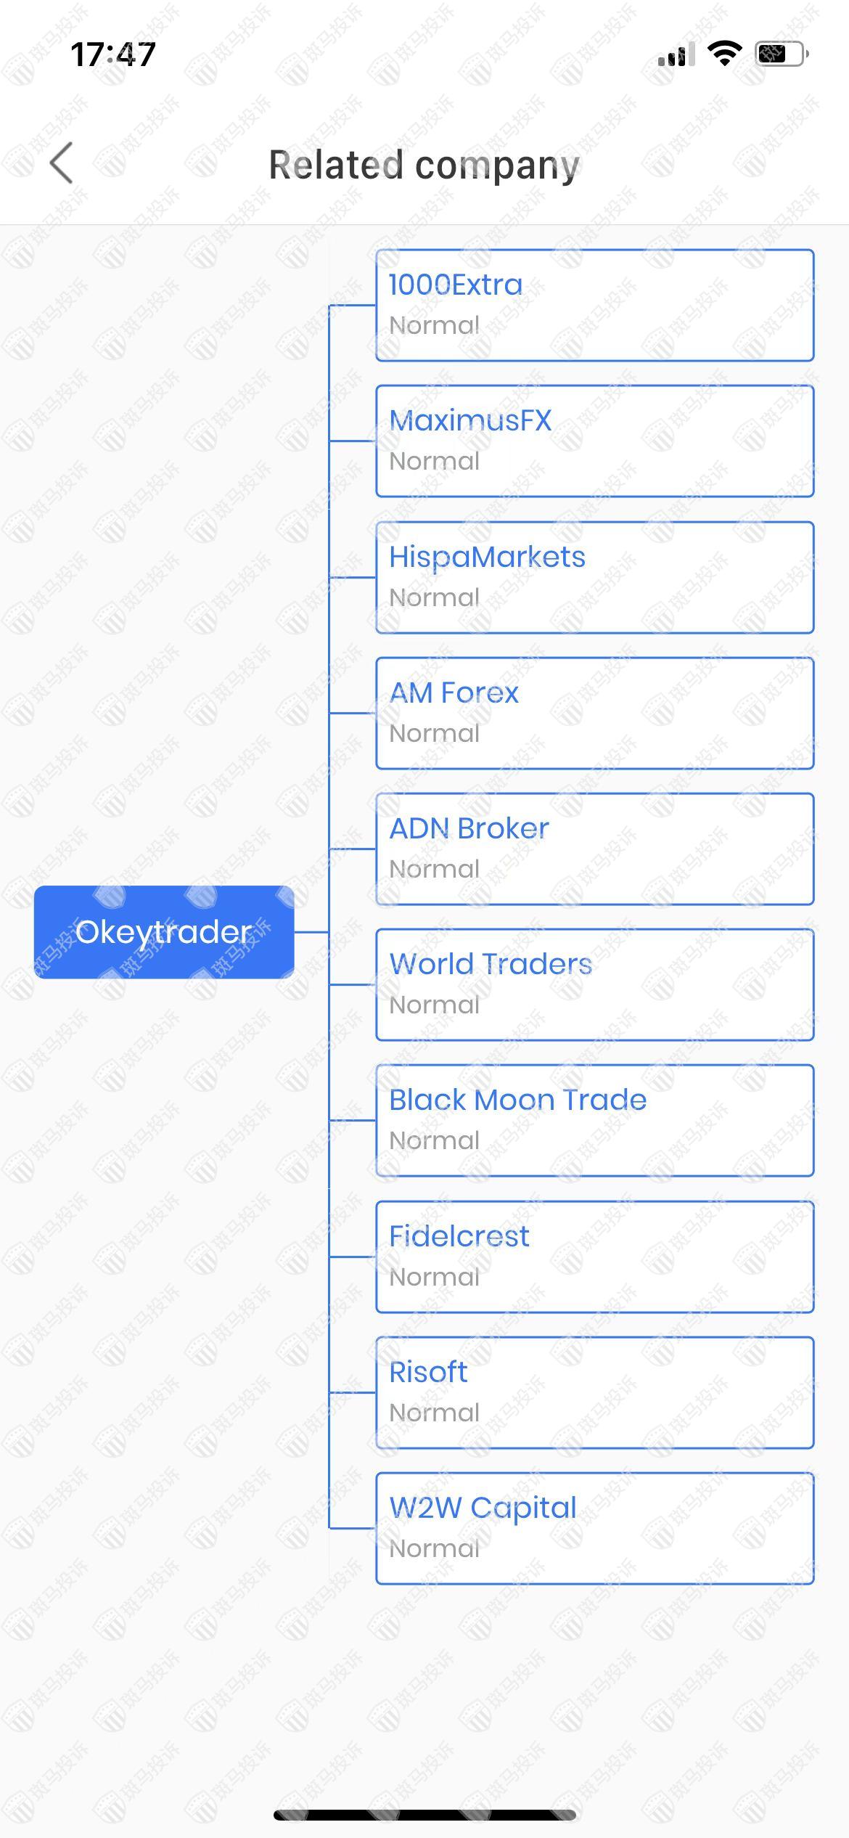The width and height of the screenshot is (849, 1838).
Task: Tap the battery status icon
Action: [782, 54]
